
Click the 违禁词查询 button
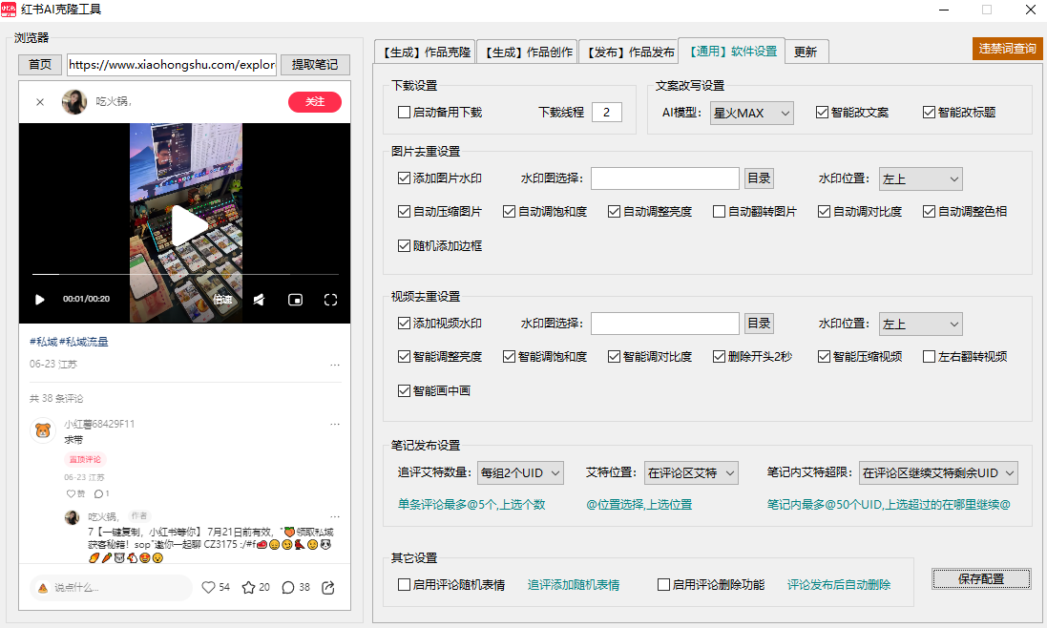pyautogui.click(x=1008, y=48)
